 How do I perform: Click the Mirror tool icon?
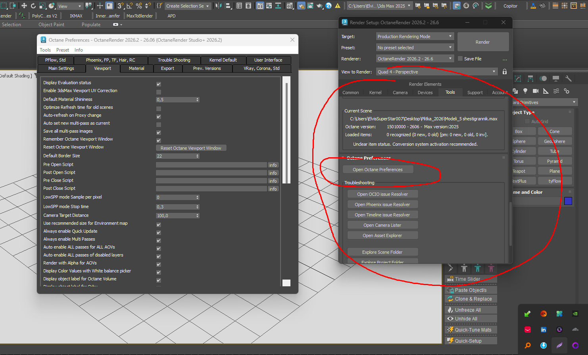click(218, 6)
